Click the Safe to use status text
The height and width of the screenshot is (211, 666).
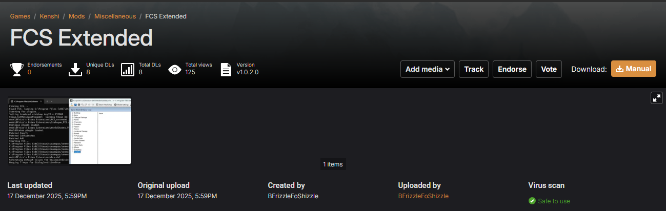[554, 201]
